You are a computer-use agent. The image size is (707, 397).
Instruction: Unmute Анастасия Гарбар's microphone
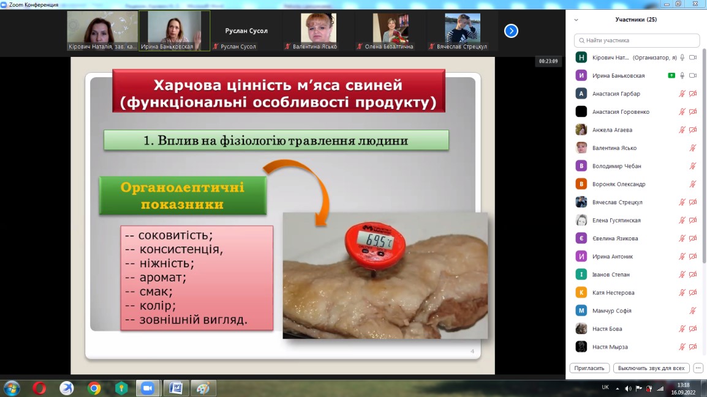pyautogui.click(x=682, y=94)
